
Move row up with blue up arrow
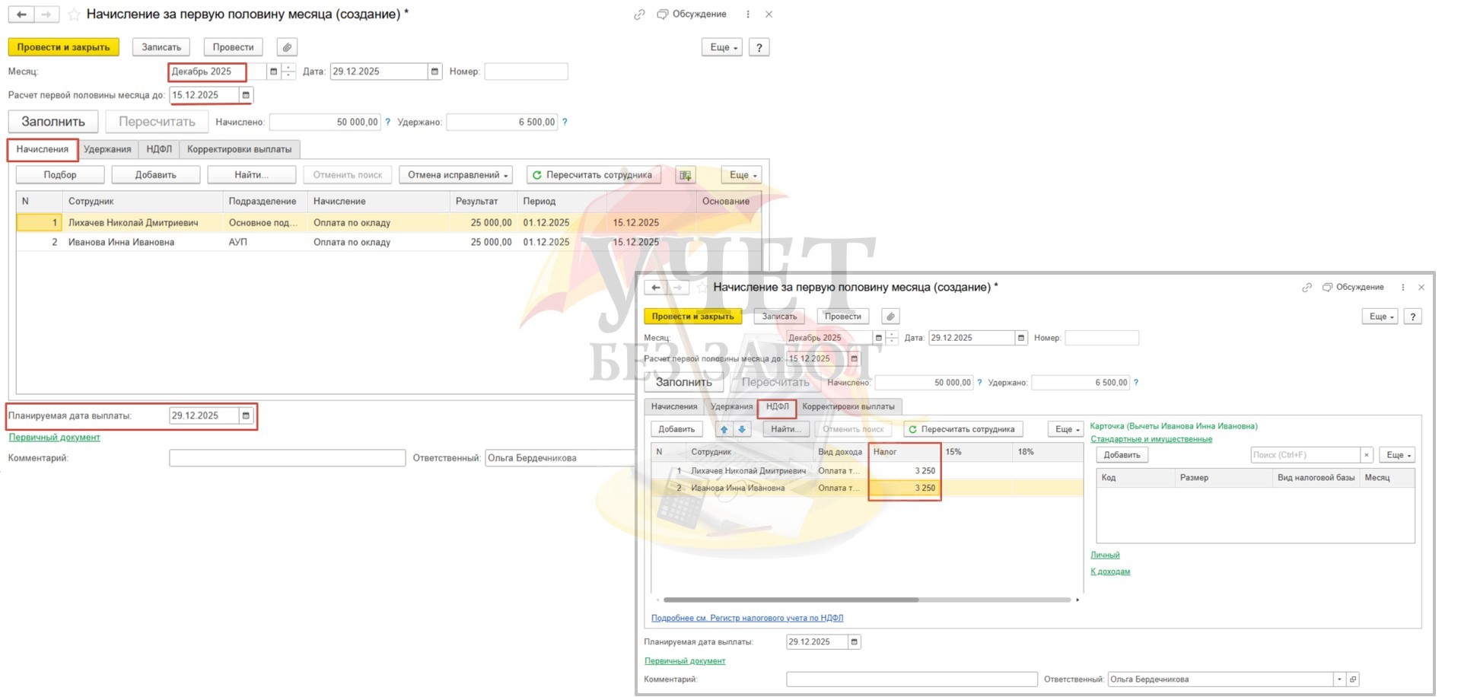click(x=724, y=429)
